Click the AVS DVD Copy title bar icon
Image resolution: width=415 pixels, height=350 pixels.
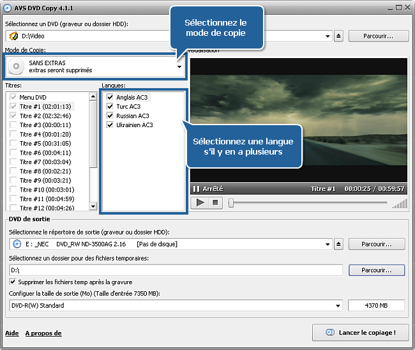(8, 8)
